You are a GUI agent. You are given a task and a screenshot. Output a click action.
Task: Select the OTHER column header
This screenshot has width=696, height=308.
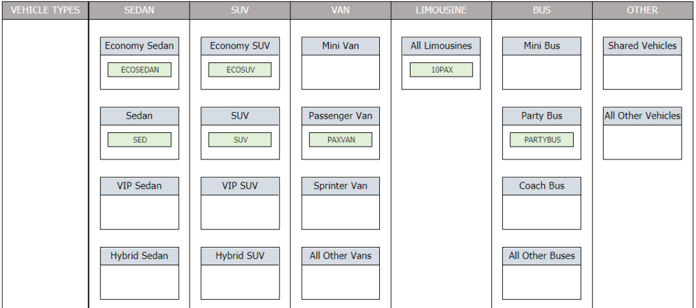[642, 10]
